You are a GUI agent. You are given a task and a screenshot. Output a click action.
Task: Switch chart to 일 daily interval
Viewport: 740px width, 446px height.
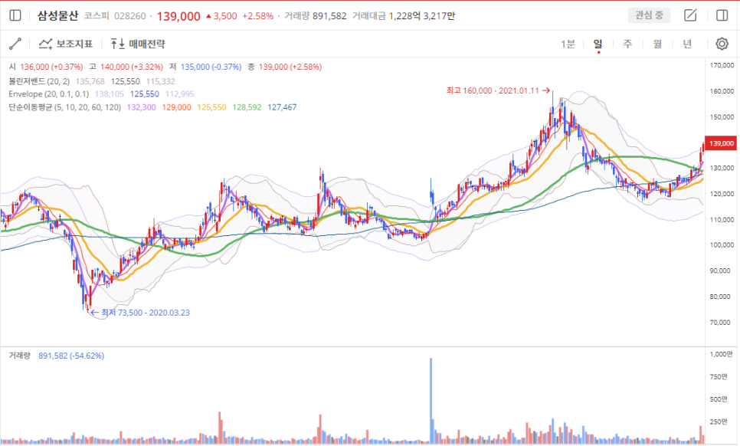coord(598,44)
